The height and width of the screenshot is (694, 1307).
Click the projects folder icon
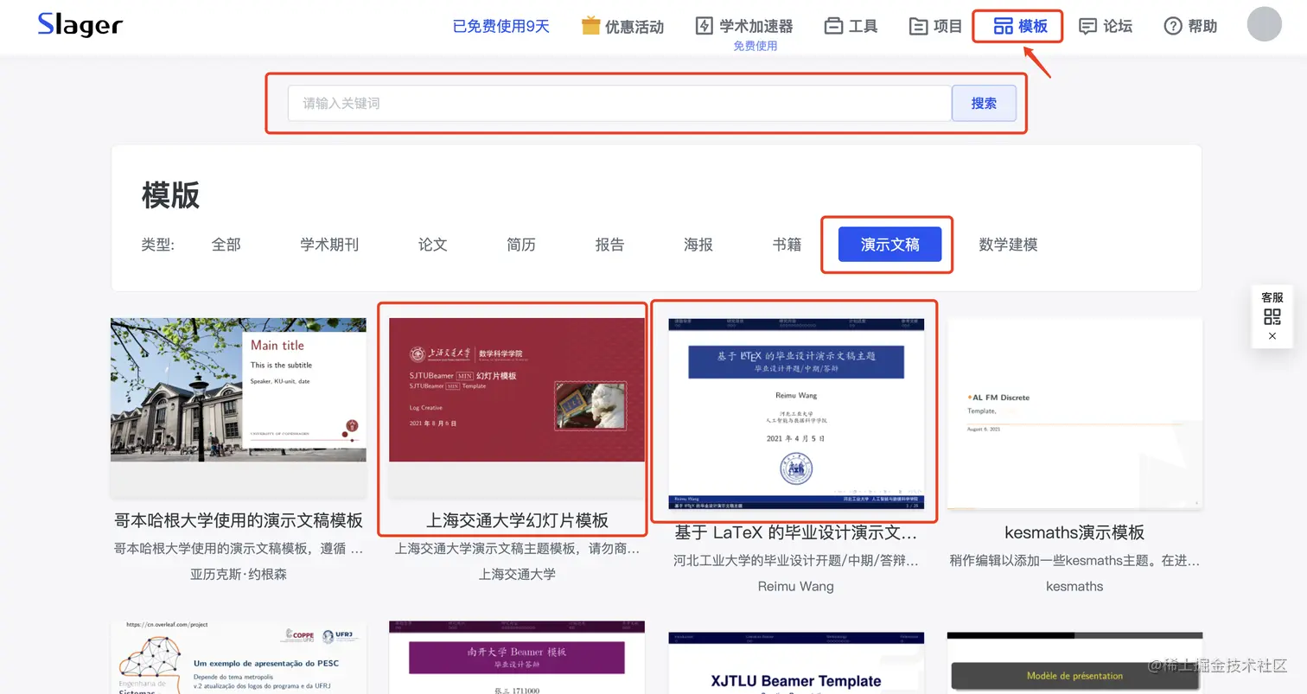(x=918, y=26)
